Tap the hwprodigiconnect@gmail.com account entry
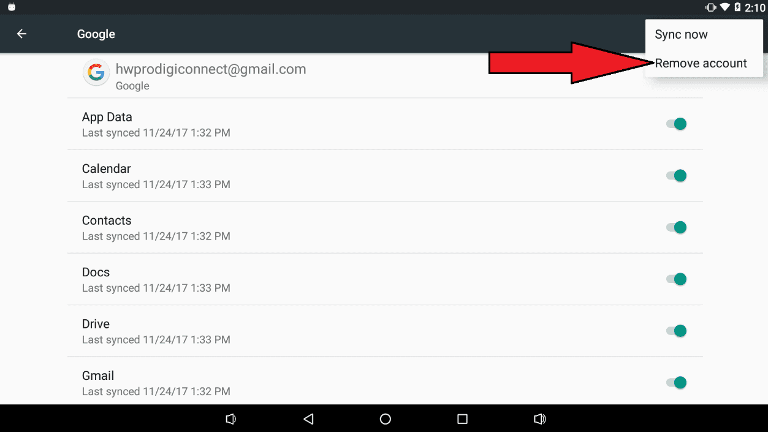Screen dimensions: 768x432 385,75
